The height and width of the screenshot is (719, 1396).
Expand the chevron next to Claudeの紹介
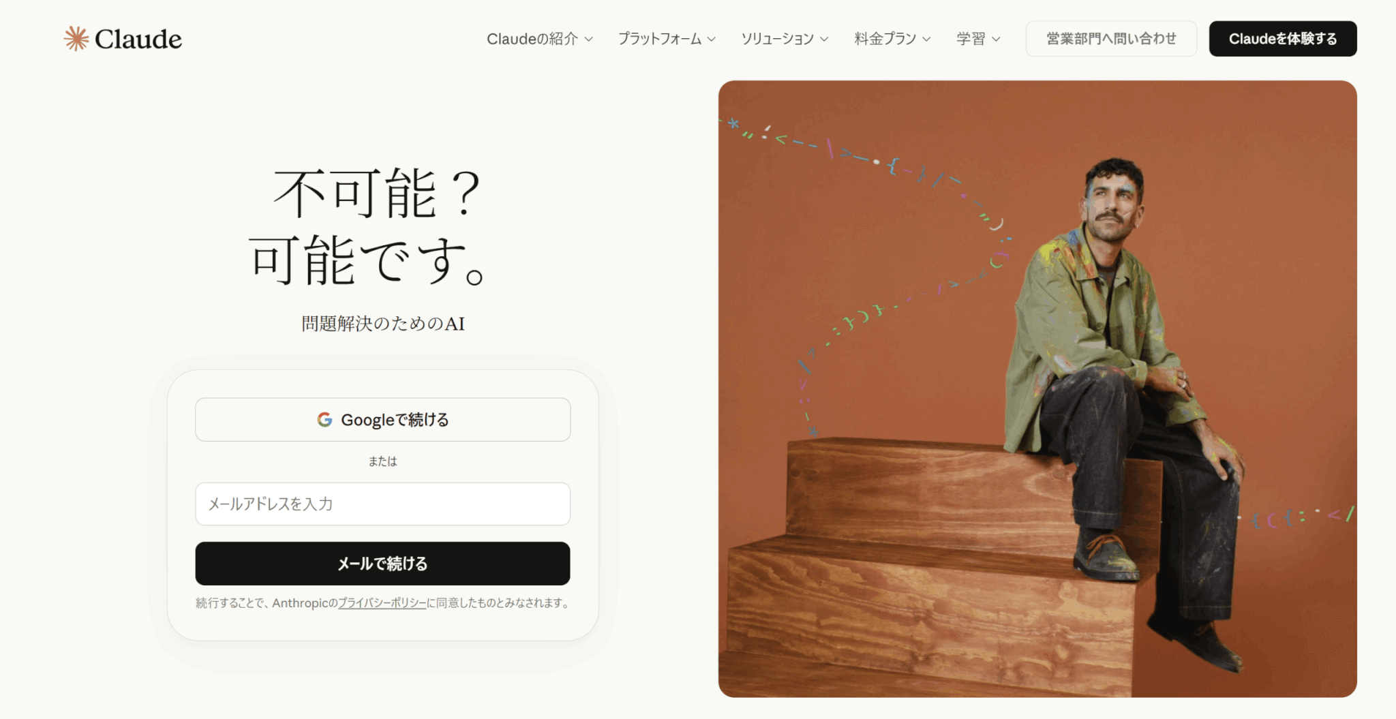(x=589, y=40)
